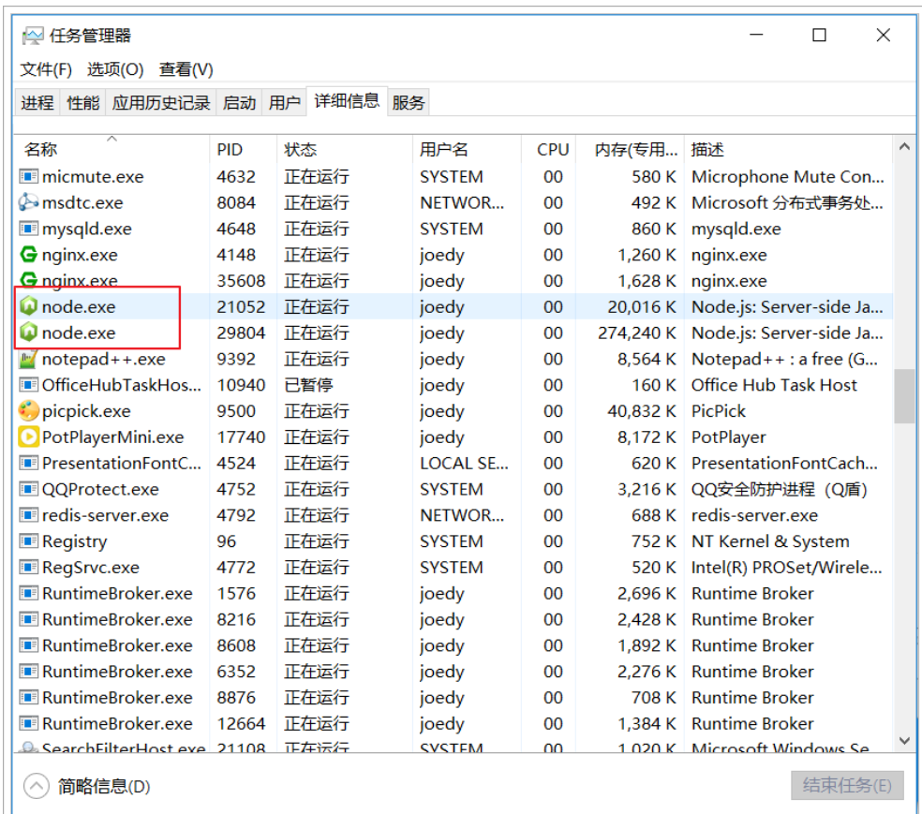Viewport: 922px width, 814px height.
Task: Select memory value 40,832 K
Action: coord(642,411)
